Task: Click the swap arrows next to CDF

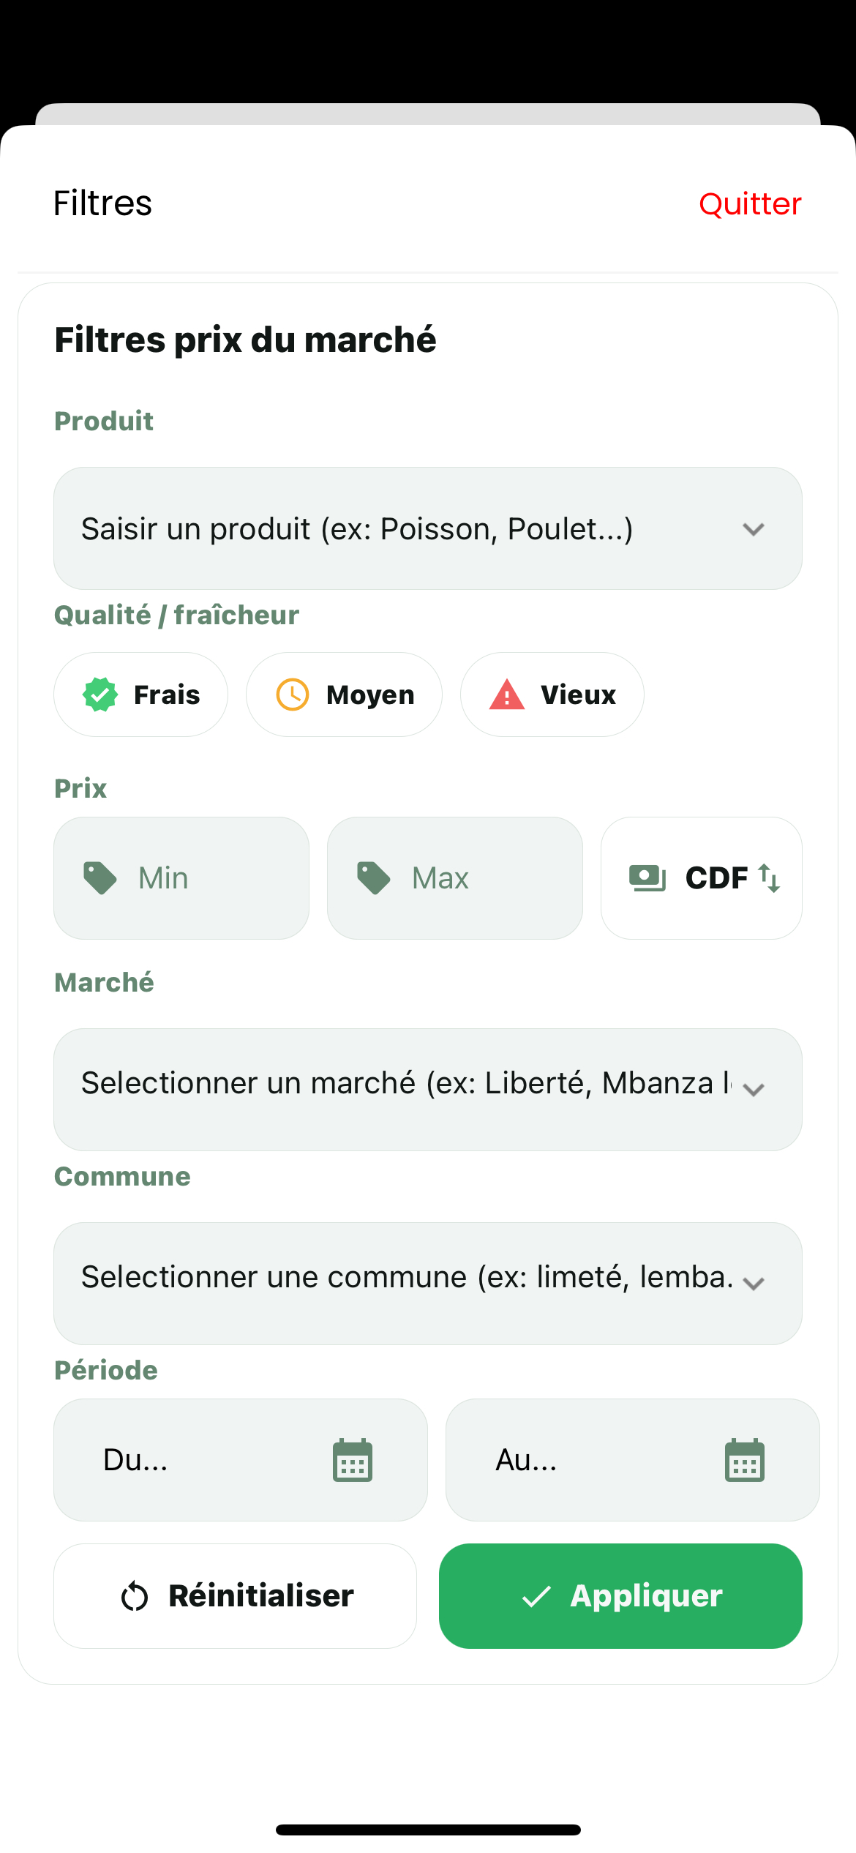Action: pos(770,877)
